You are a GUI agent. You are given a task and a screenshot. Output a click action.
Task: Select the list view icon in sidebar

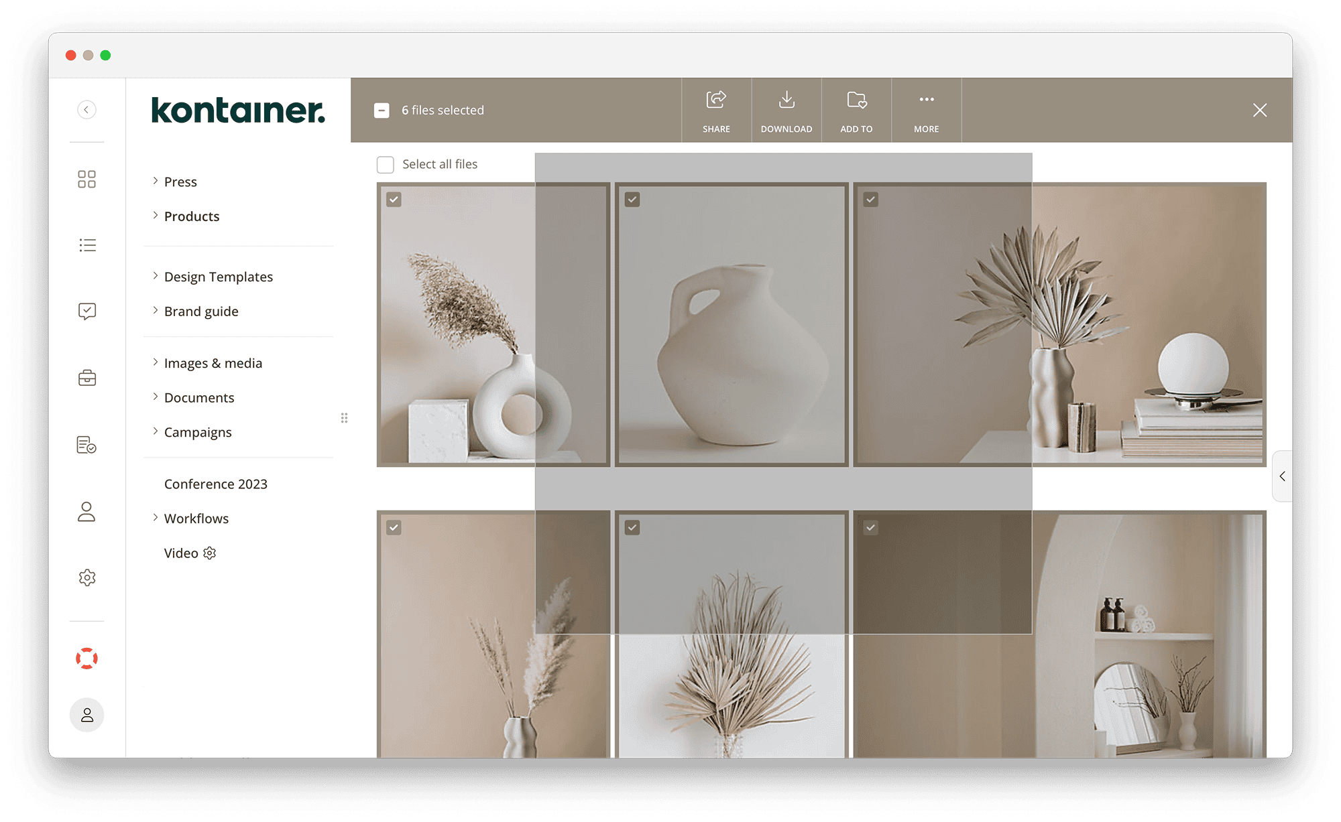[x=86, y=245]
